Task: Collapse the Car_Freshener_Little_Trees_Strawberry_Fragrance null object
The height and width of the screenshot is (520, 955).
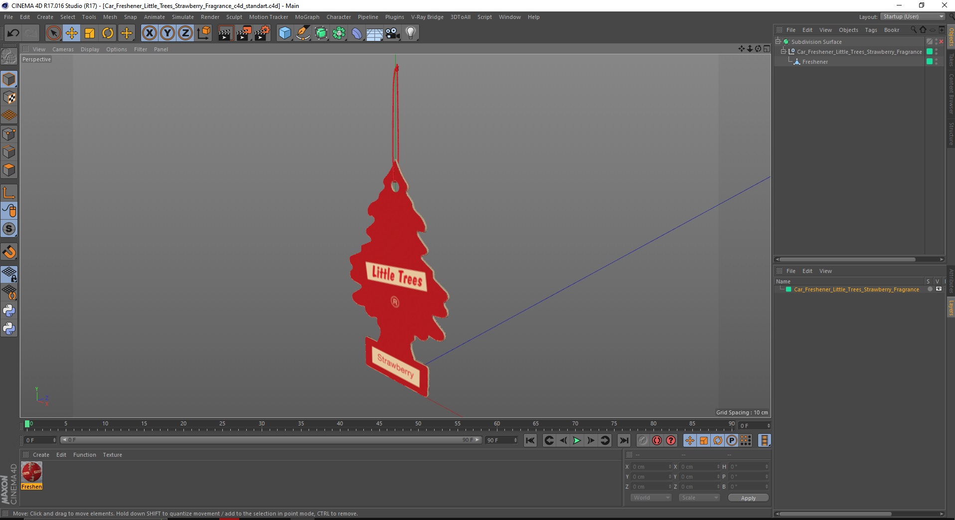Action: pyautogui.click(x=783, y=51)
